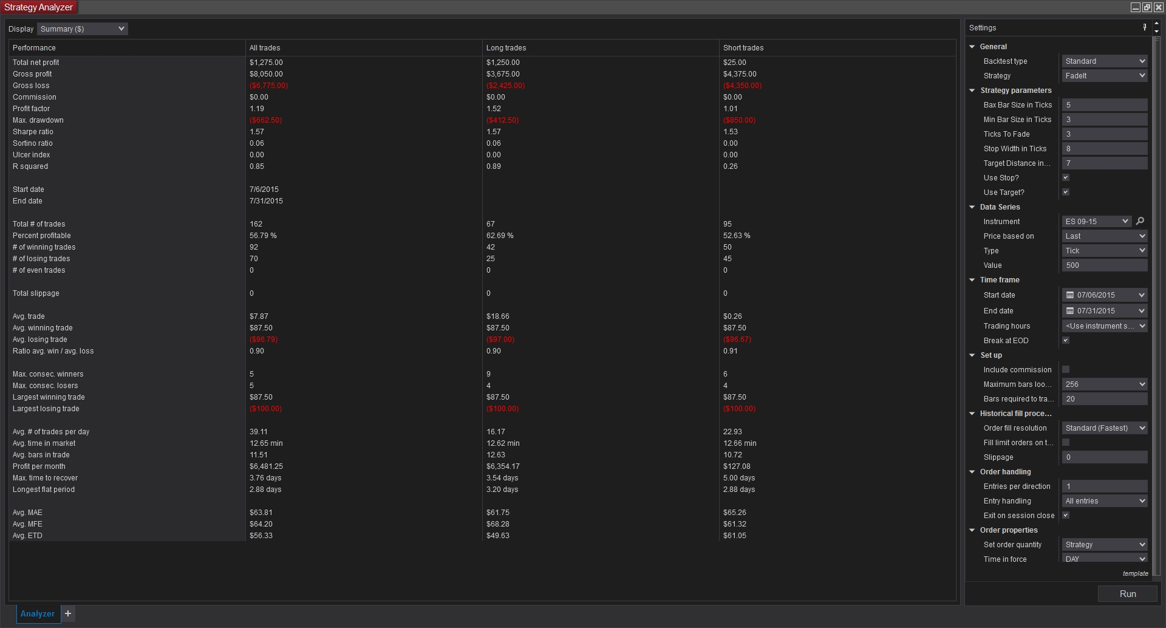
Task: Toggle Exit on session close checkbox
Action: pyautogui.click(x=1066, y=516)
